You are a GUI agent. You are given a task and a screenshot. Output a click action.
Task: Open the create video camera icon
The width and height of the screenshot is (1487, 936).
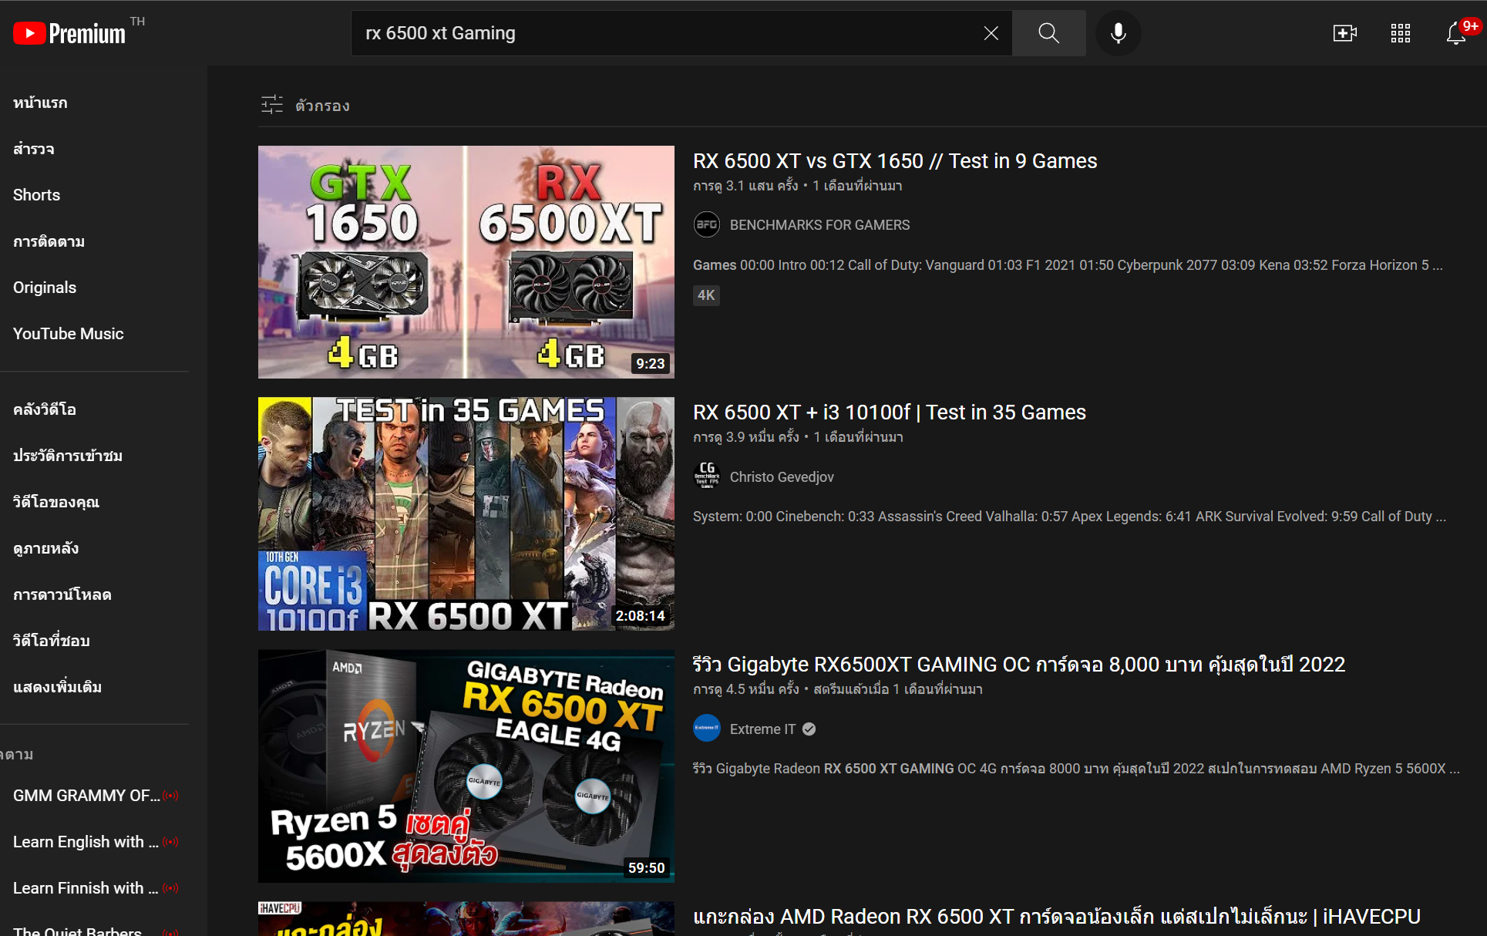coord(1344,33)
